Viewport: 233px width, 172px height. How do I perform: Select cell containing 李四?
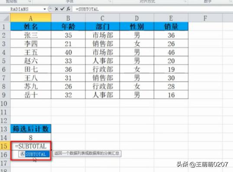pos(31,44)
